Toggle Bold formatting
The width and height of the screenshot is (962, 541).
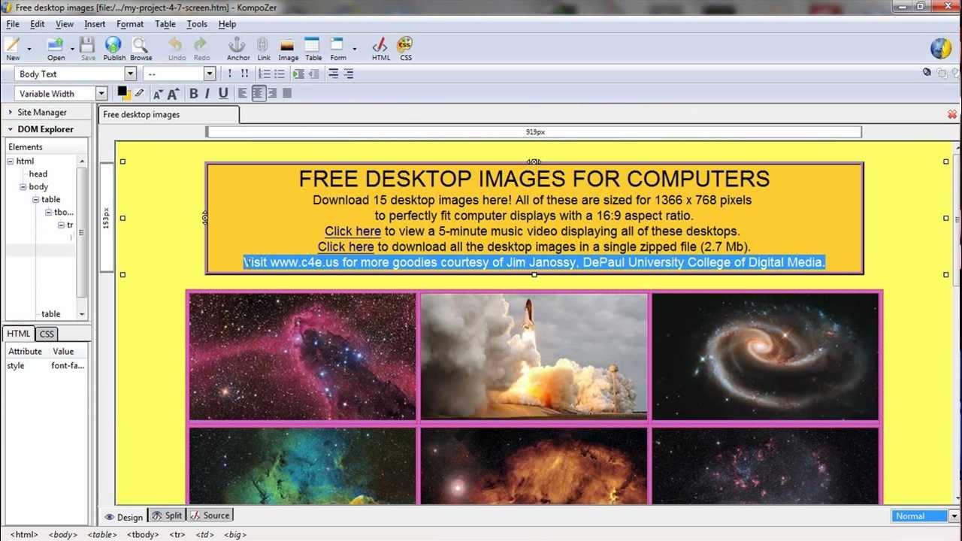click(x=193, y=93)
